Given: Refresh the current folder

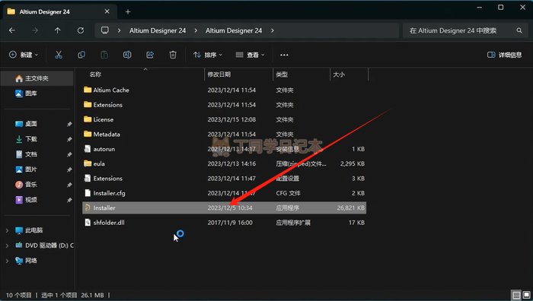Looking at the screenshot, I should pos(81,30).
